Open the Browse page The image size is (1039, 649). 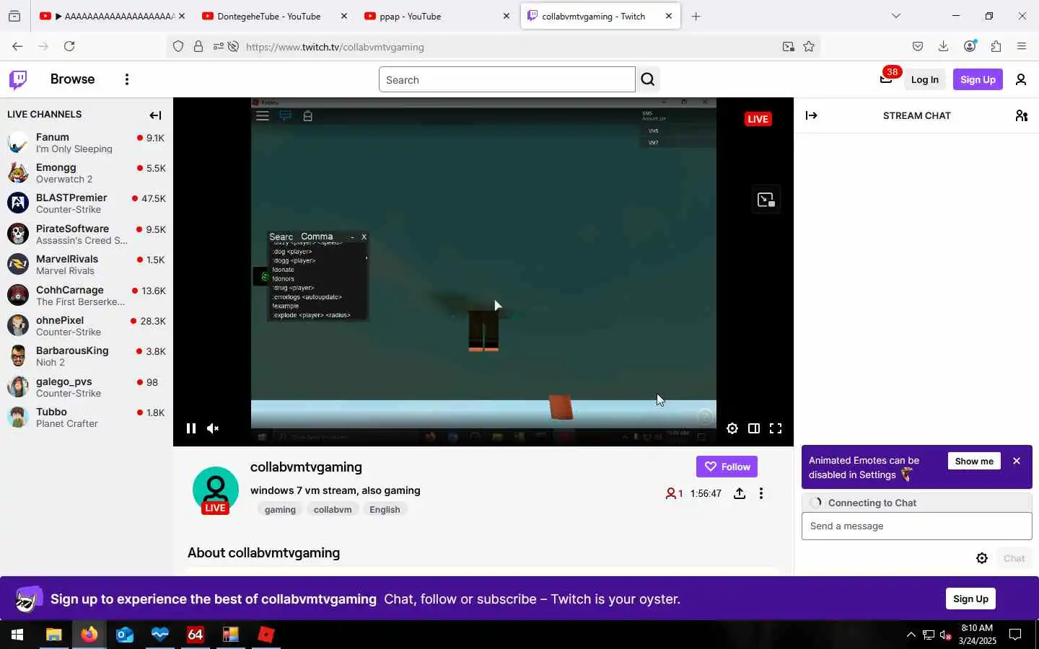click(72, 79)
